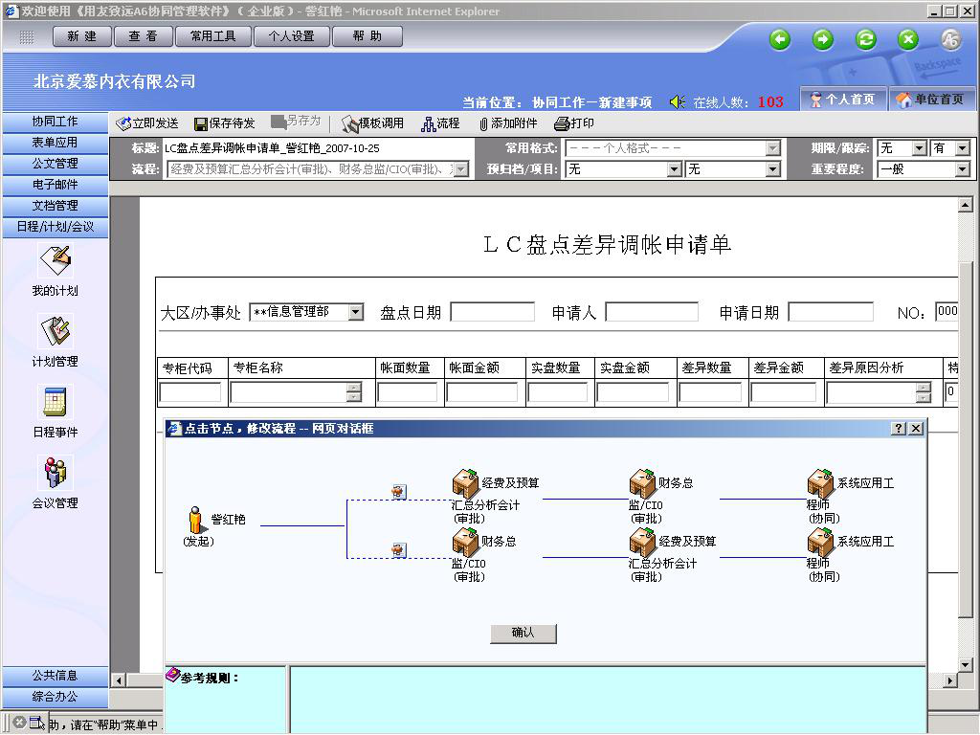Expand the 常用格式 dropdown
This screenshot has height=735, width=980.
pyautogui.click(x=772, y=148)
